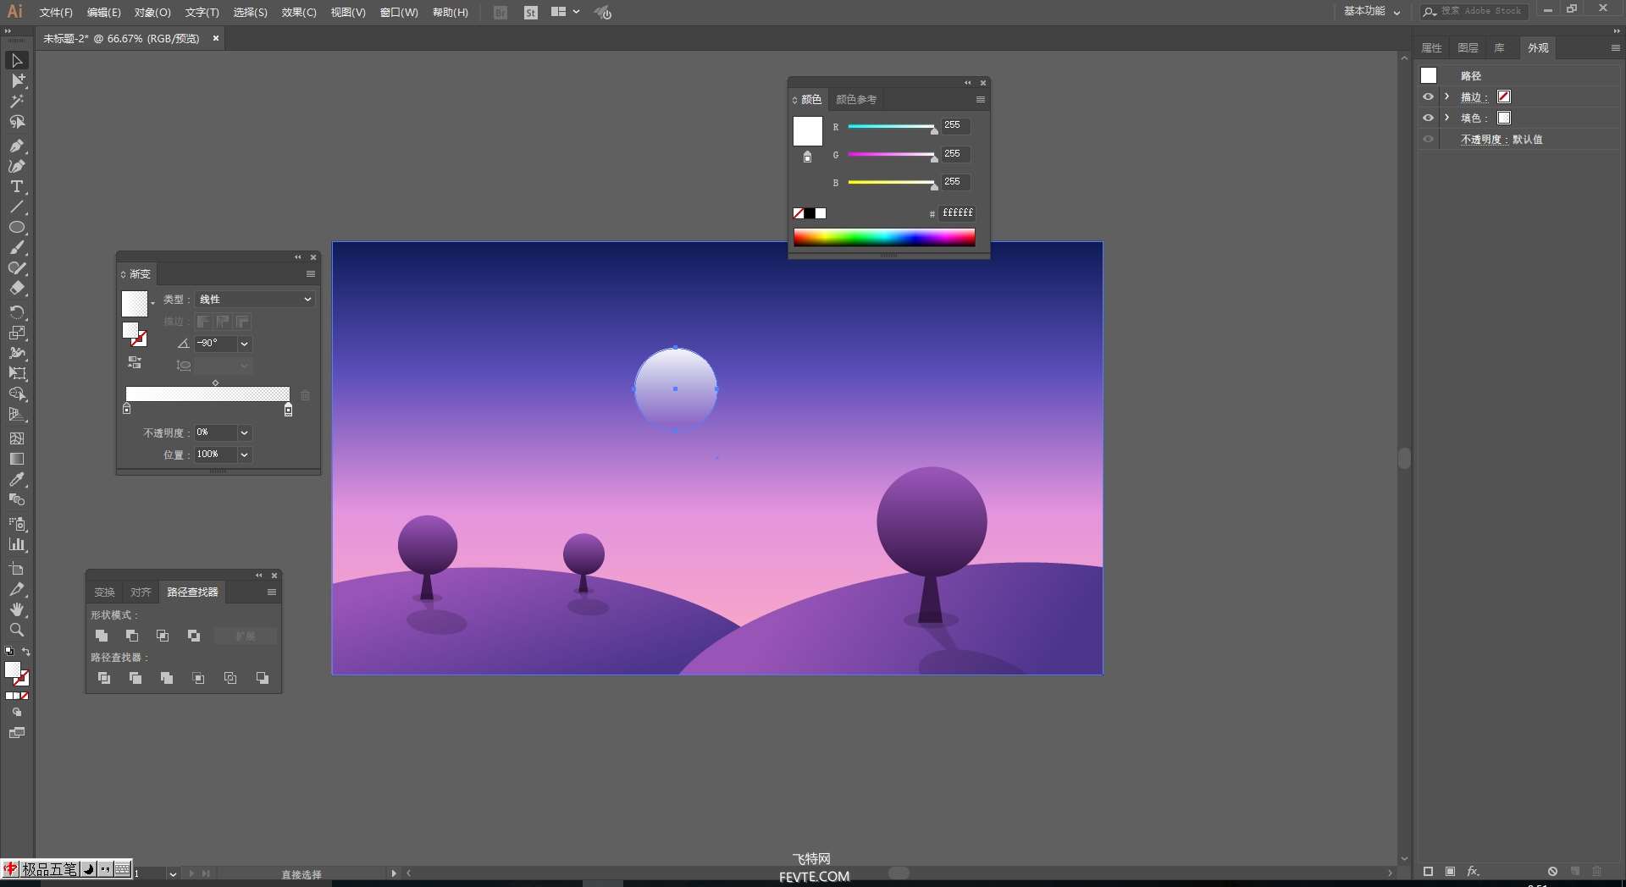Reset default fill and stroke icon
Viewport: 1626px width, 887px height.
pos(9,652)
